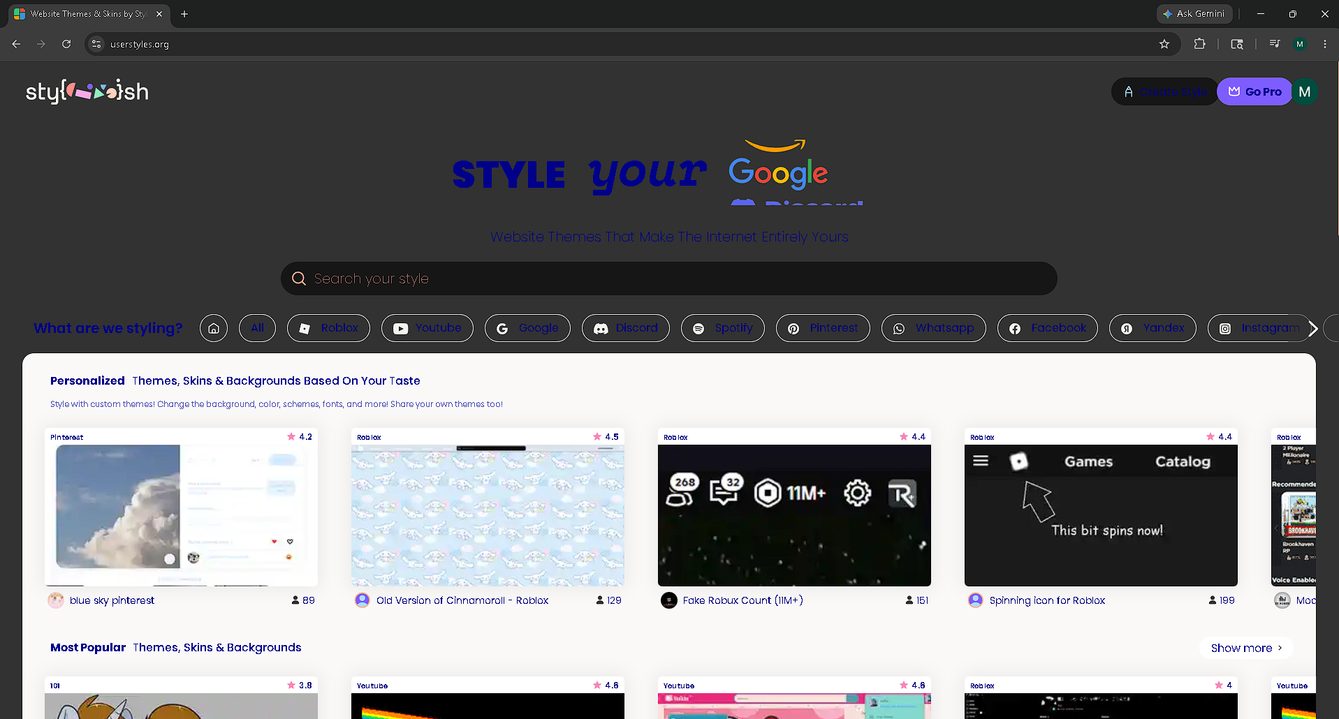This screenshot has height=719, width=1339.
Task: Click the 'Most Popular' section heading
Action: pyautogui.click(x=88, y=648)
